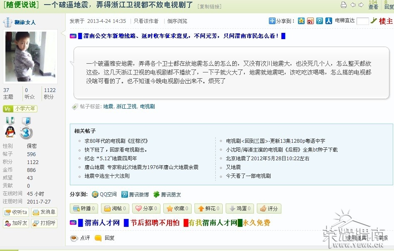Viewport: 394px width, 251px height.
Task: Open related post 地震中逃生十大法则
Action: pos(107,176)
